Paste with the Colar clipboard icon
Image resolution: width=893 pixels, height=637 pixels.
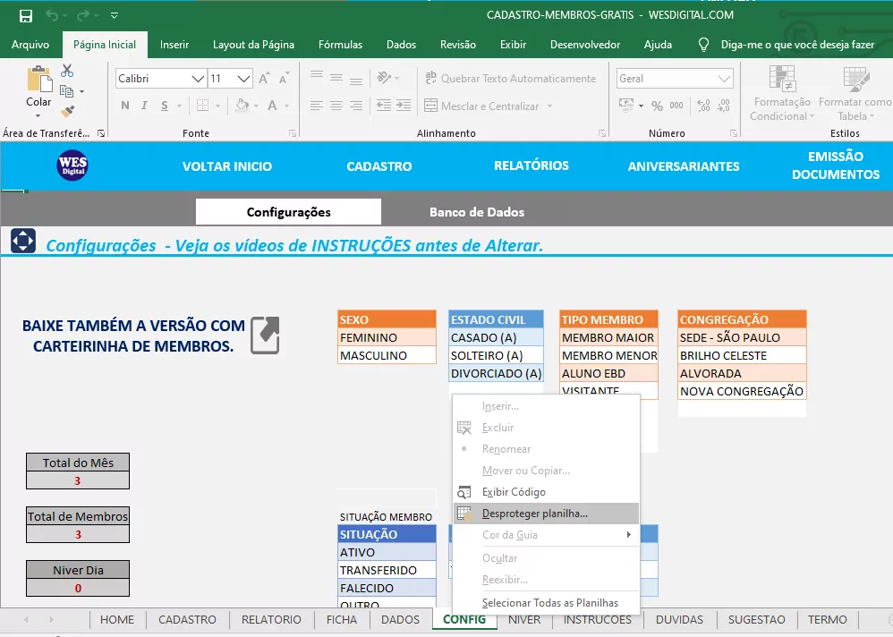[38, 79]
